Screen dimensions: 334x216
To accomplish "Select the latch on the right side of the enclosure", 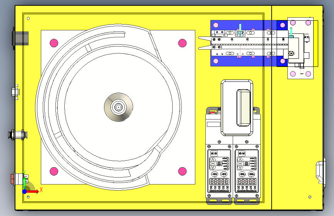I will point(321,172).
